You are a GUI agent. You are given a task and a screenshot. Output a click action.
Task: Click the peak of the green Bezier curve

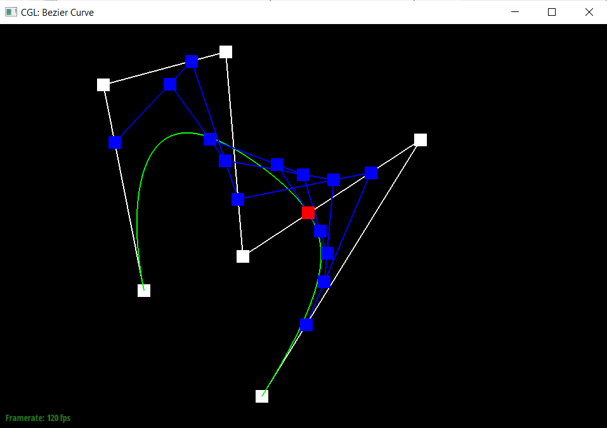pos(185,133)
